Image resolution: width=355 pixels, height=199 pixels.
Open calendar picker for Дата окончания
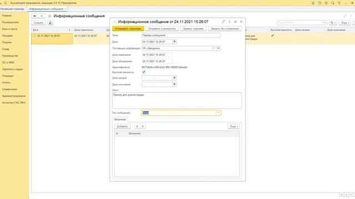point(174,85)
